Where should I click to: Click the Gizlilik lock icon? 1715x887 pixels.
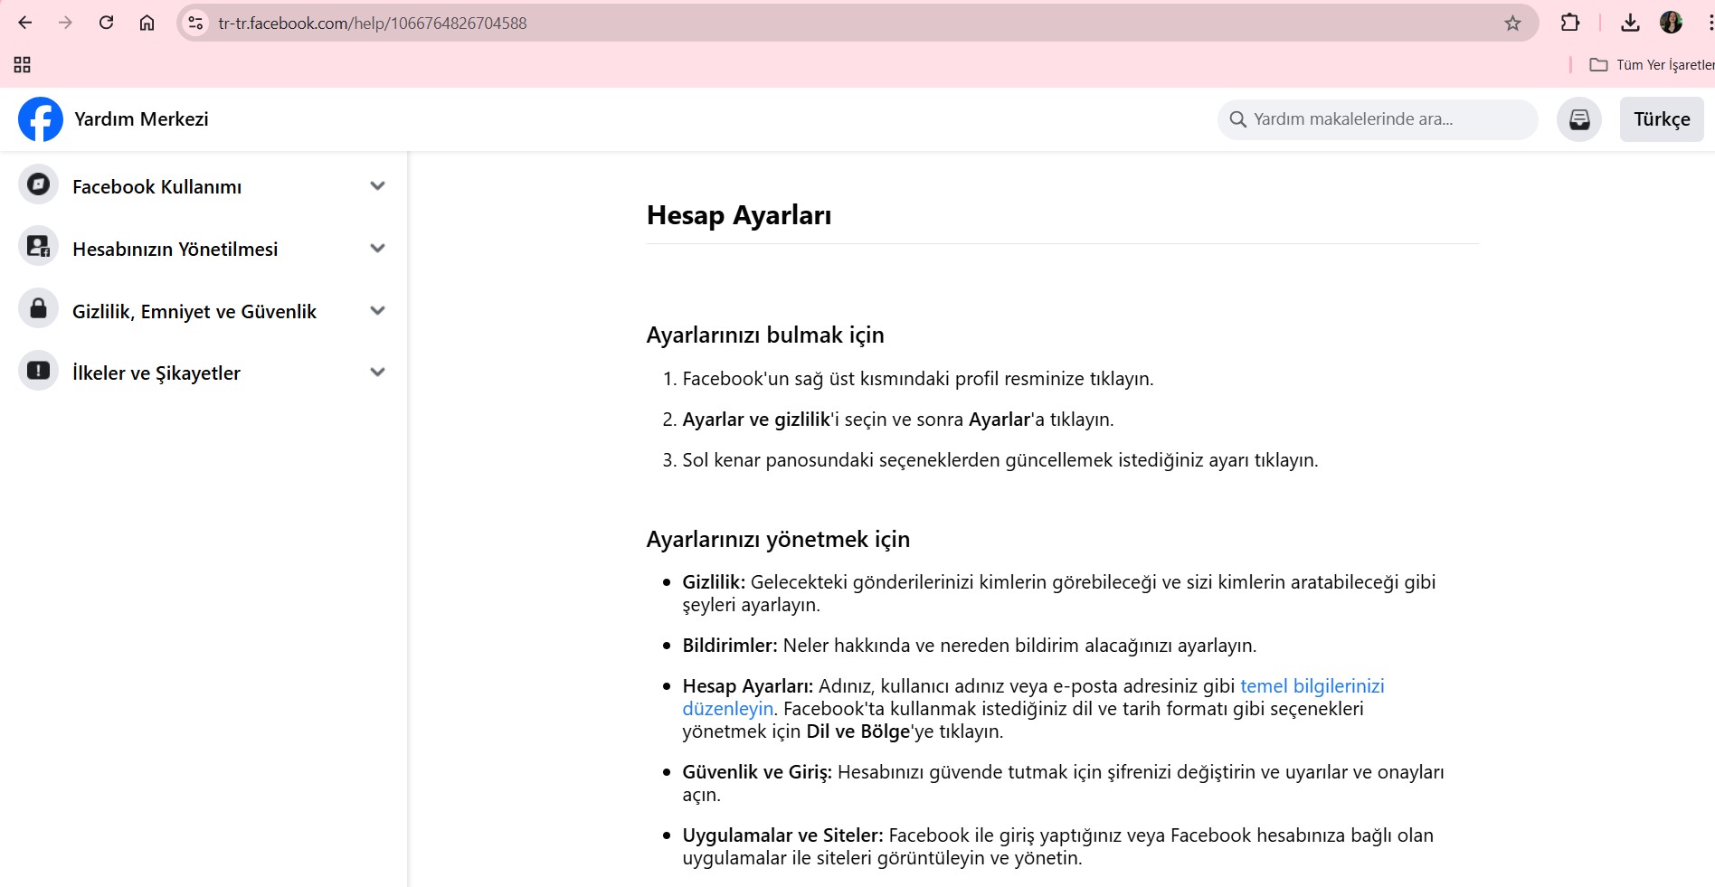[38, 309]
